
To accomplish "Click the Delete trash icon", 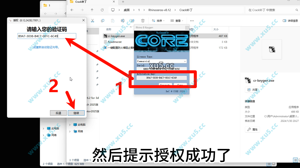I will (x=143, y=21).
